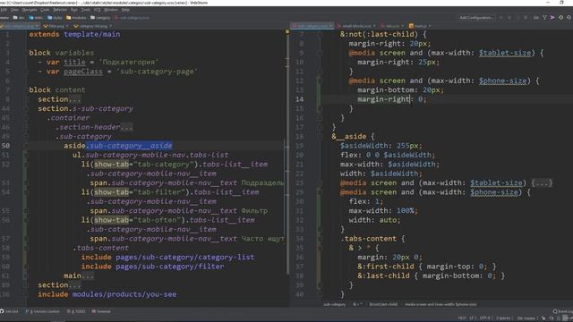573x322 pixels.
Task: Click underlined pageClass variable on line 5
Action: pos(83,72)
